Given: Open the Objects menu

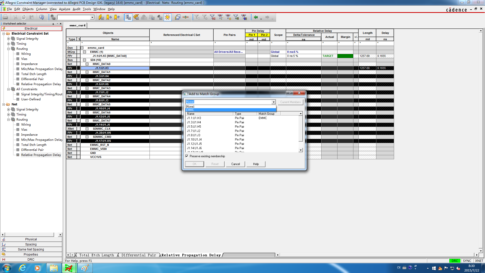Looking at the screenshot, I should point(28,9).
